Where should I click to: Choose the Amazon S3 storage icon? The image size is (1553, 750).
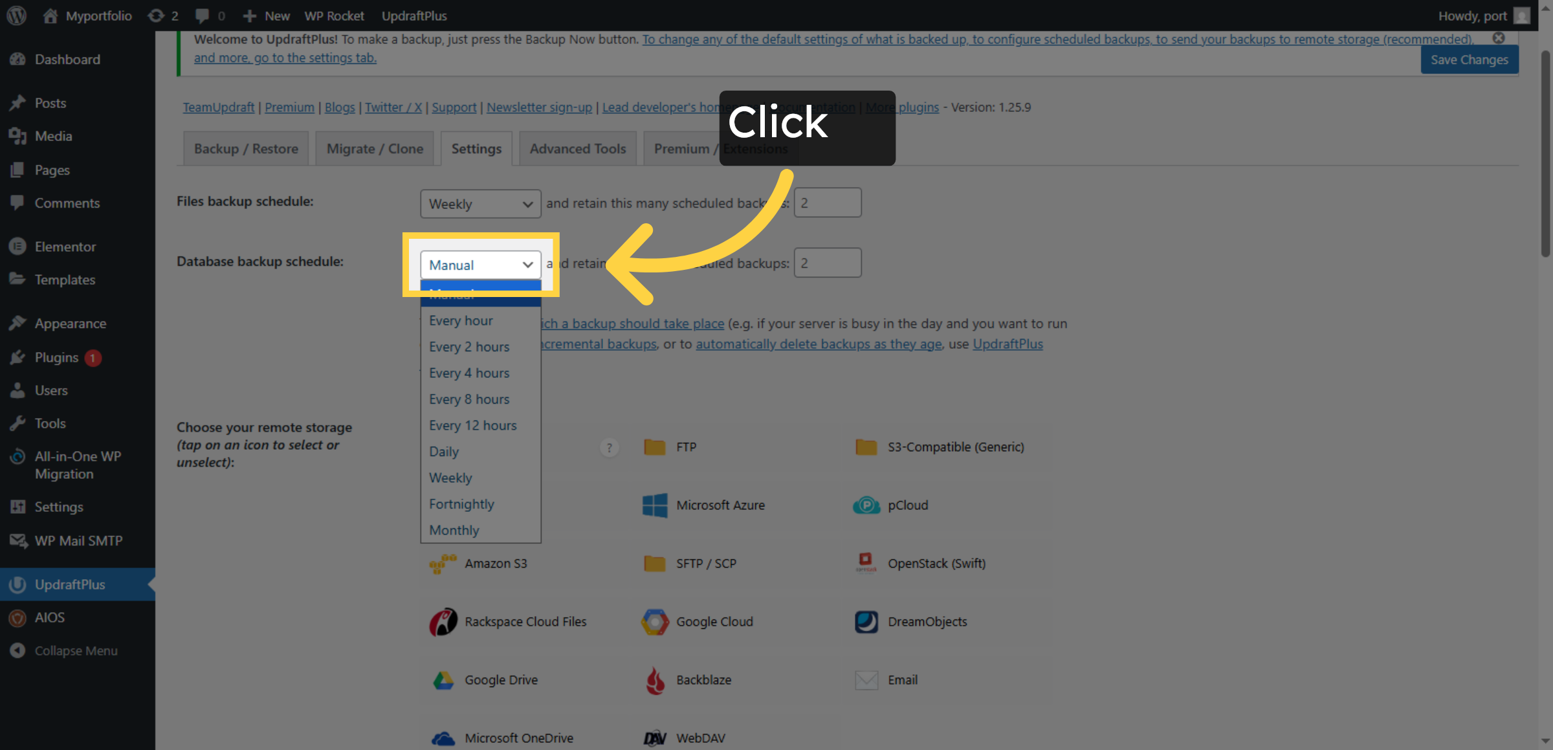click(x=443, y=564)
